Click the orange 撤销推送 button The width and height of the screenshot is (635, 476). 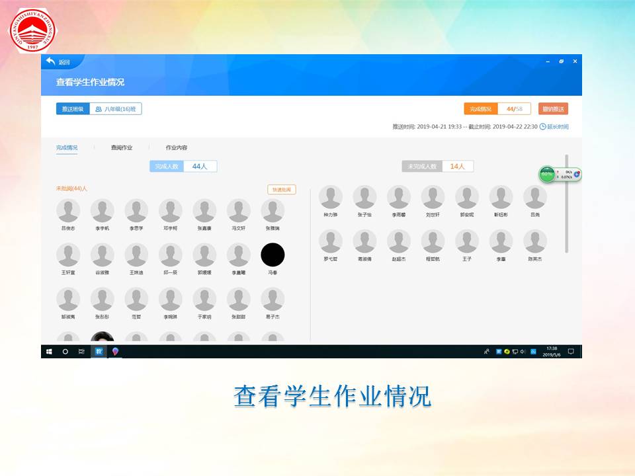(x=553, y=109)
